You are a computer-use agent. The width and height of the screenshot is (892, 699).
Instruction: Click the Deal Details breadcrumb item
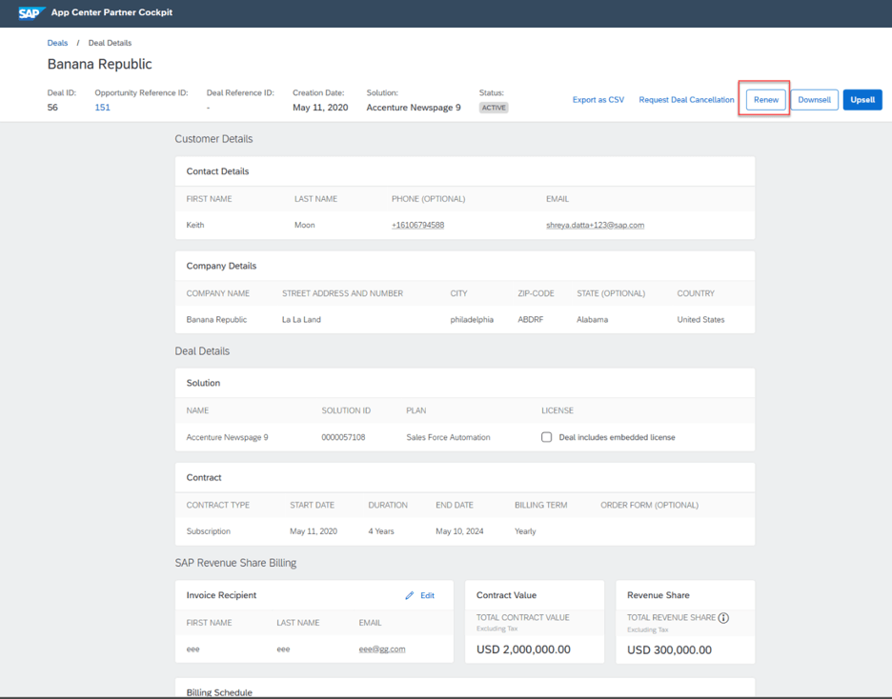(x=110, y=43)
